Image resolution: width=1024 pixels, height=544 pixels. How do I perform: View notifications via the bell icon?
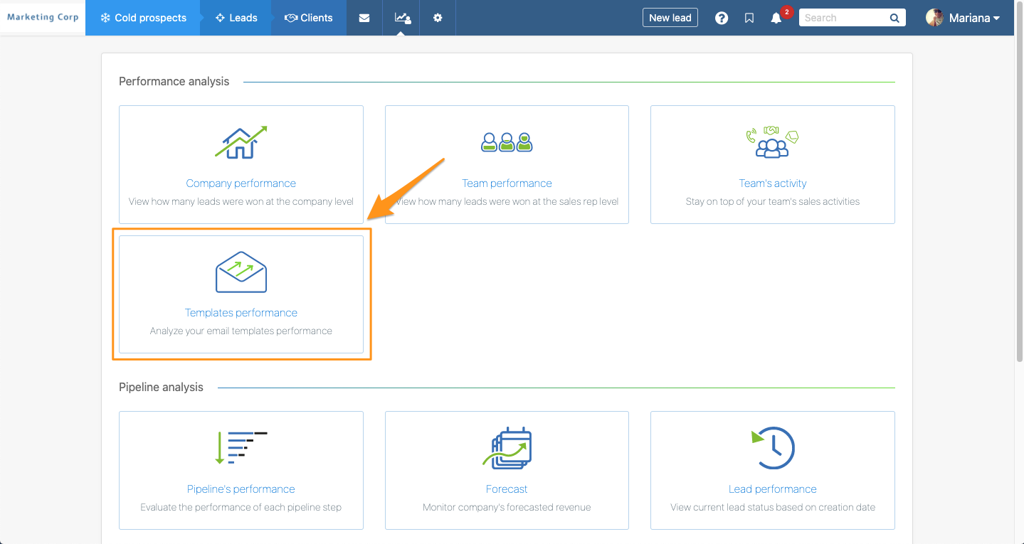(776, 18)
